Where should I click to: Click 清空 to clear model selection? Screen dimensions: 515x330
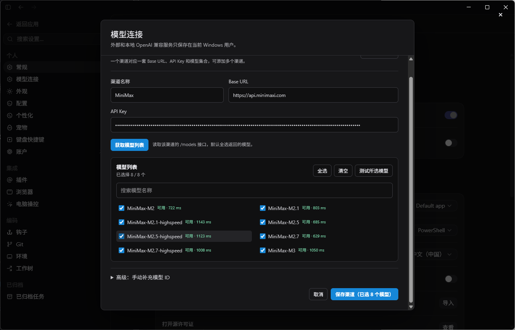(343, 171)
